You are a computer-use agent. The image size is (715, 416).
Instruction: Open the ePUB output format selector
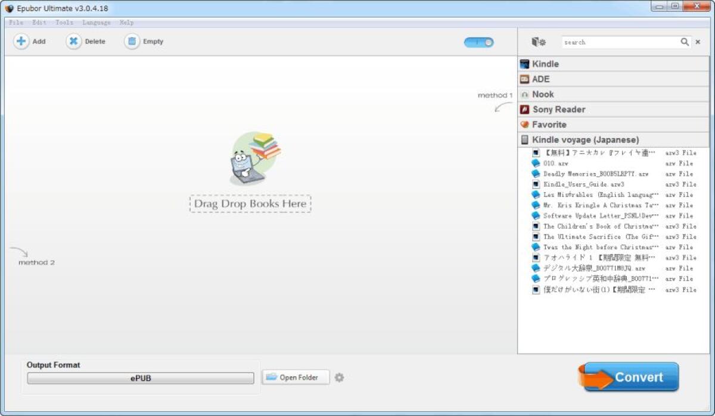point(141,377)
